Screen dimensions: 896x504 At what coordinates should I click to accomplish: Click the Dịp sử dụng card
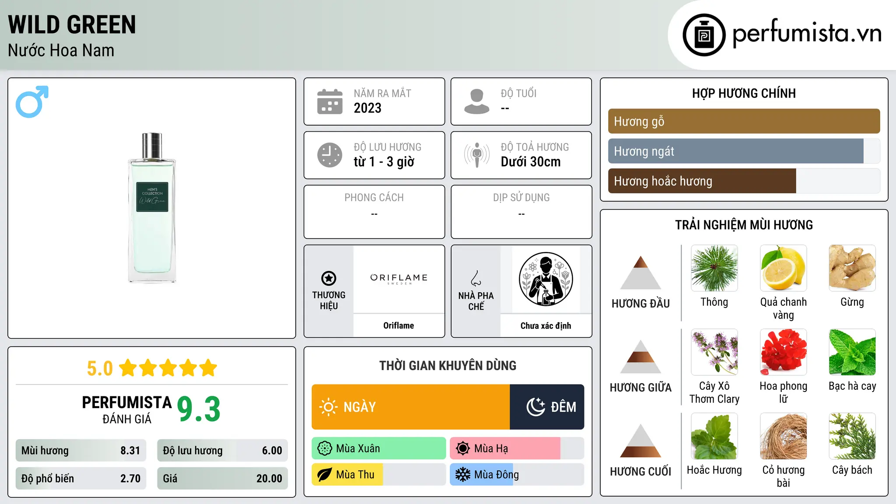521,212
